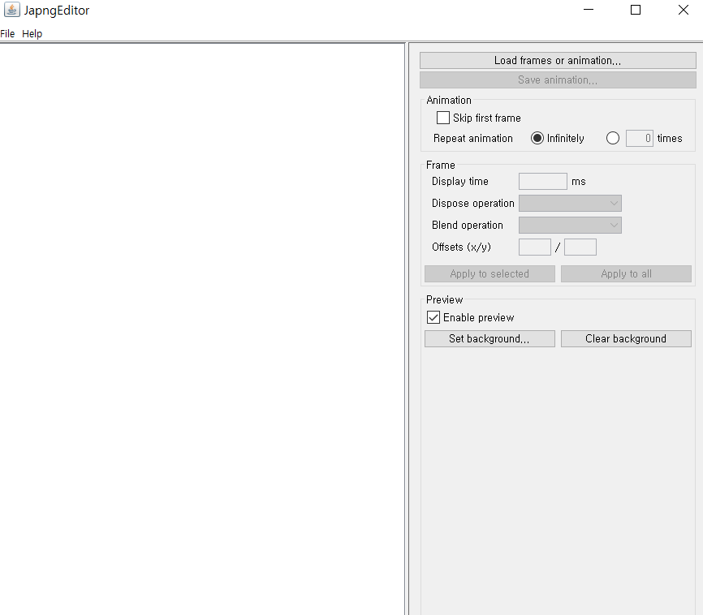Minimize the JapngEditor window
Image resolution: width=703 pixels, height=615 pixels.
pyautogui.click(x=589, y=10)
